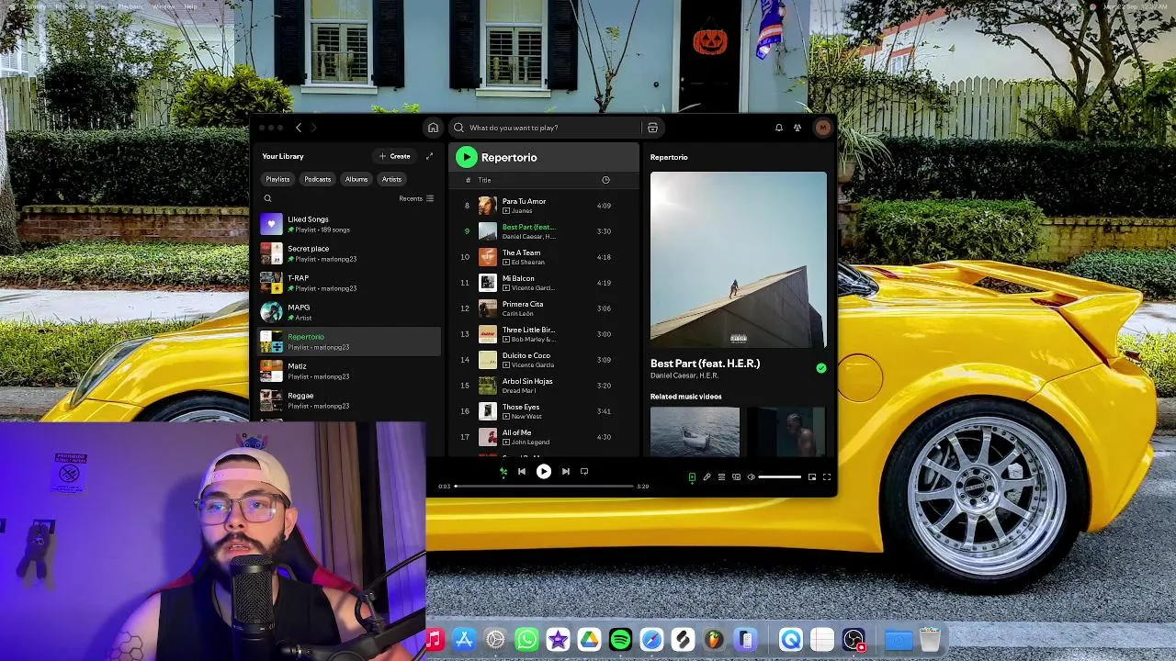Open the first related music video thumbnail
The image size is (1176, 661).
click(x=695, y=431)
